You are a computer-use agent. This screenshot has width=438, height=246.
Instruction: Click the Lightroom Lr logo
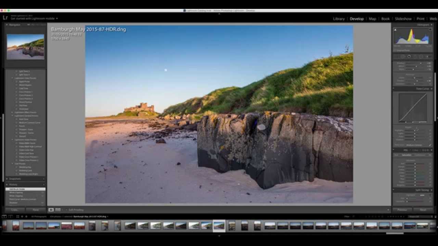click(x=5, y=18)
